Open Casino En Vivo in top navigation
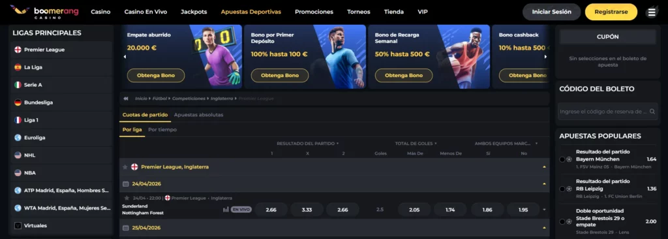Viewport: 668px width, 239px height. point(145,12)
